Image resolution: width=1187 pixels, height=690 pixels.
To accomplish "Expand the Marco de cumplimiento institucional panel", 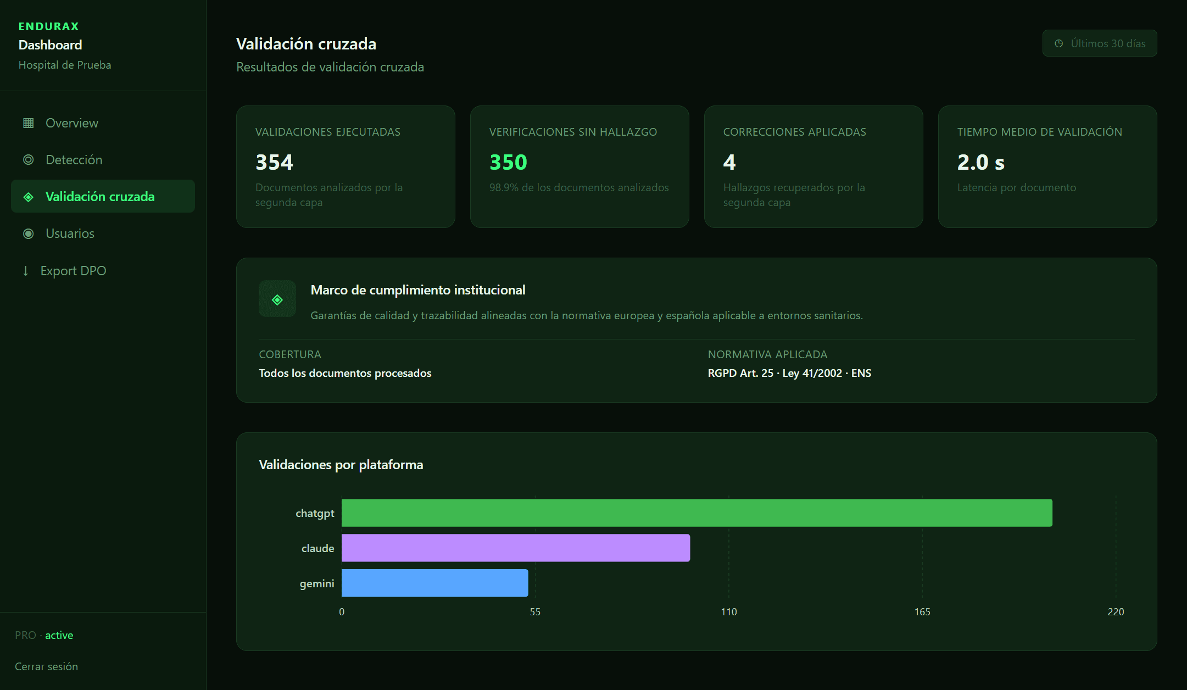I will click(418, 290).
